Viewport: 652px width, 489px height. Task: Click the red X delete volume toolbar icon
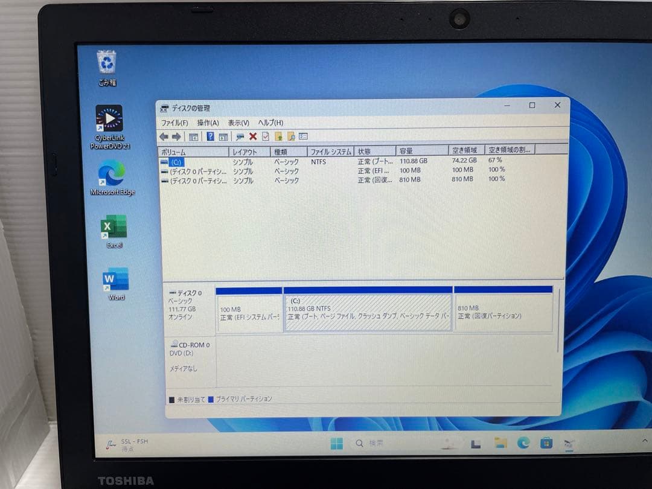tap(253, 136)
